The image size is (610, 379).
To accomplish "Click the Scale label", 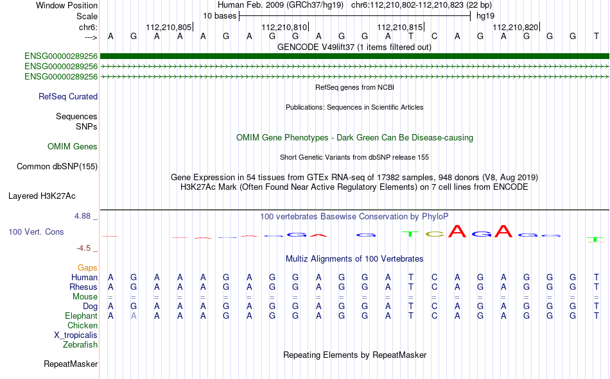I will pos(87,16).
